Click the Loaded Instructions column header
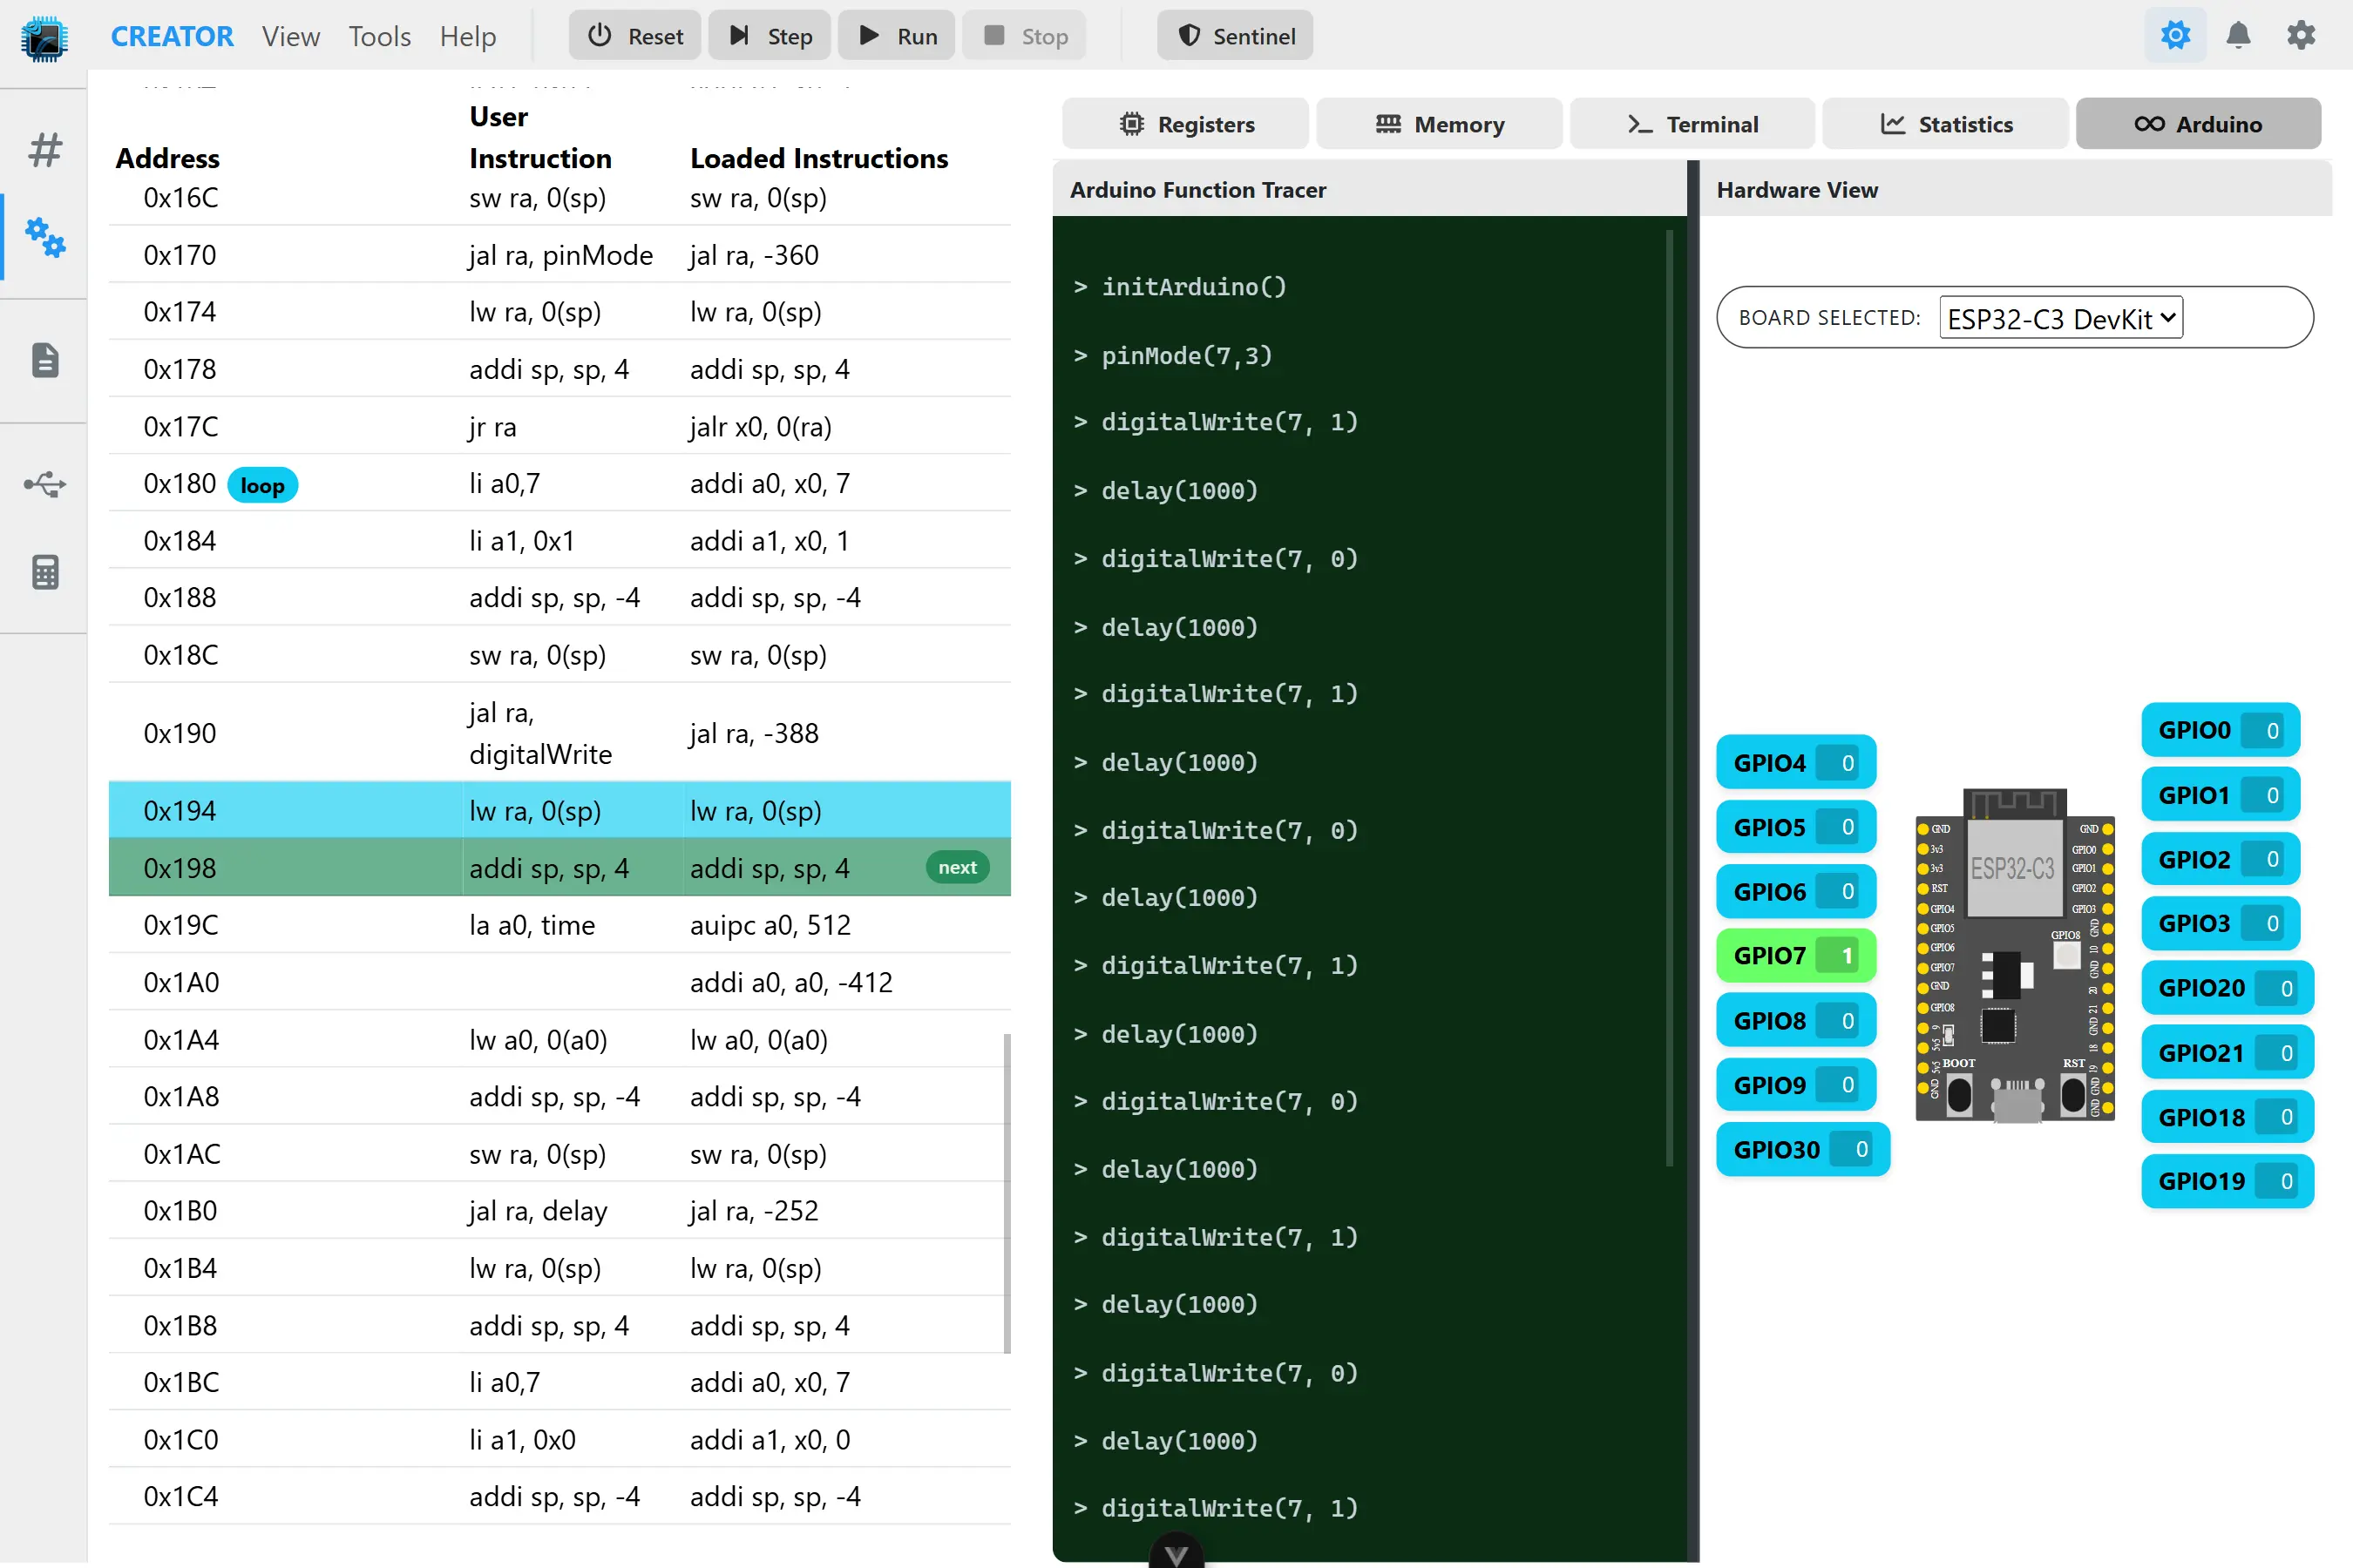2353x1568 pixels. tap(819, 158)
